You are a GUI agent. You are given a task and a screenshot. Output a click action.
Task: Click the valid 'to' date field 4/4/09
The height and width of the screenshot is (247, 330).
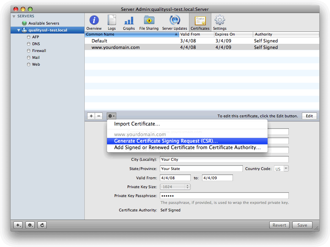click(217, 178)
